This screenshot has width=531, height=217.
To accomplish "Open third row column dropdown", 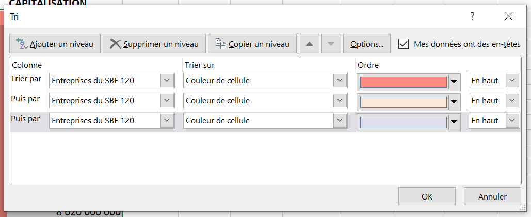I will 167,121.
